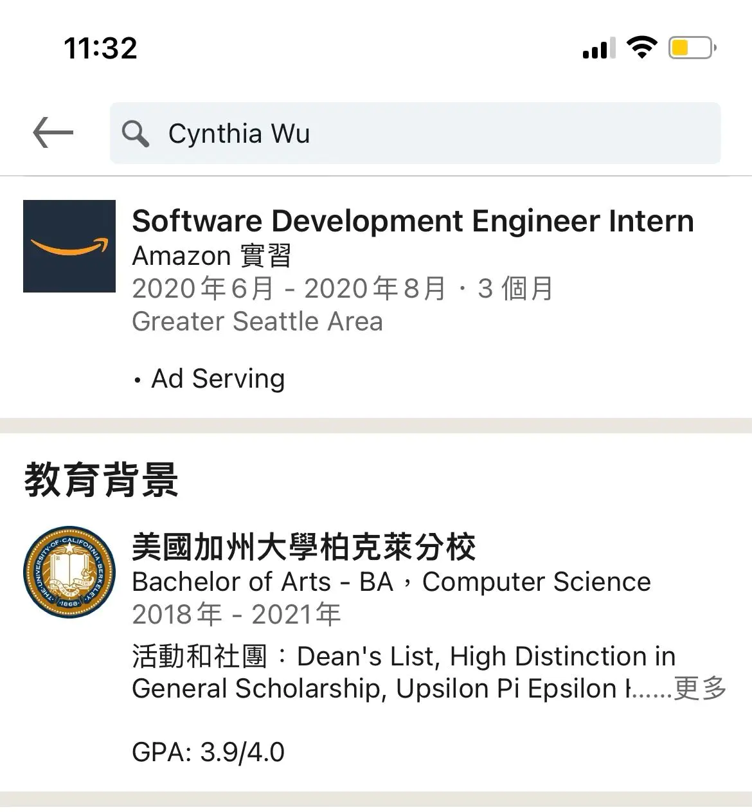Select the Ad Serving bullet description
The image size is (752, 812).
(x=209, y=379)
